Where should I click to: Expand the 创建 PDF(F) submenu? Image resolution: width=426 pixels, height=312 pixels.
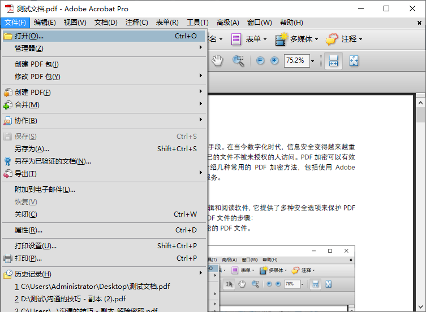[104, 93]
